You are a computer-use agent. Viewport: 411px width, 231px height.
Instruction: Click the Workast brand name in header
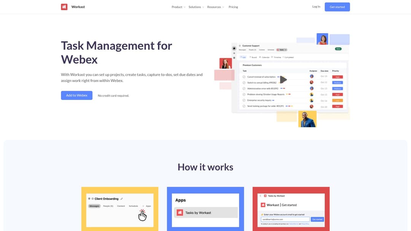(x=78, y=7)
